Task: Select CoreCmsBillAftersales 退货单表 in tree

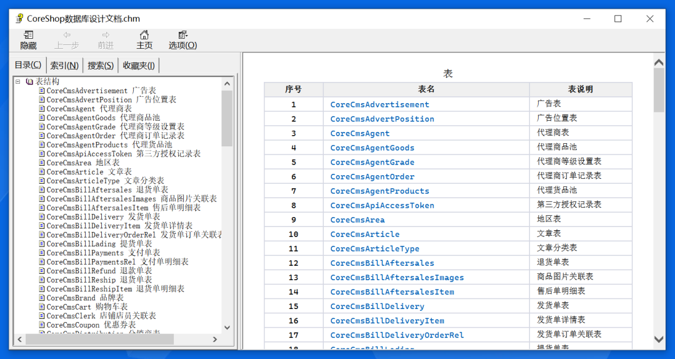Action: 107,190
